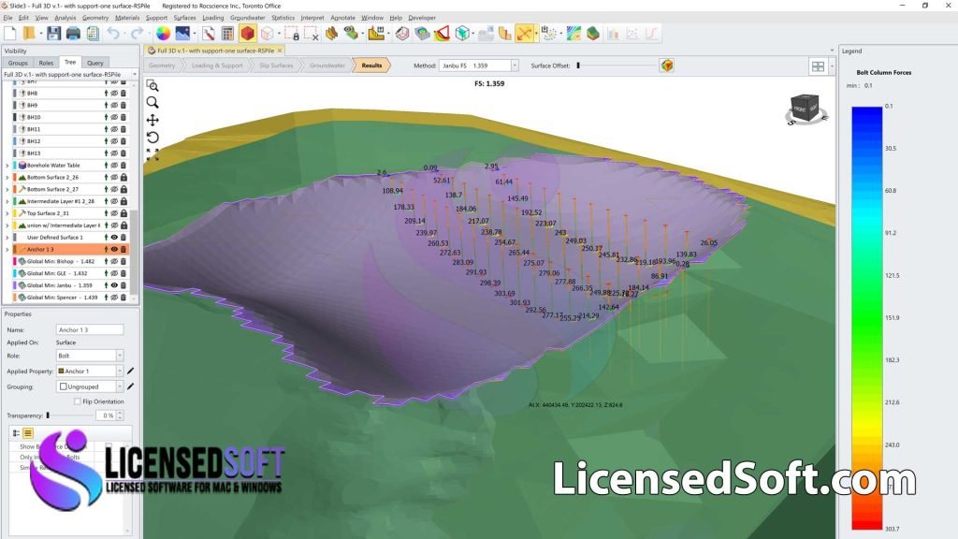Go to the Groundwater workflow step
This screenshot has width=958, height=539.
click(327, 66)
